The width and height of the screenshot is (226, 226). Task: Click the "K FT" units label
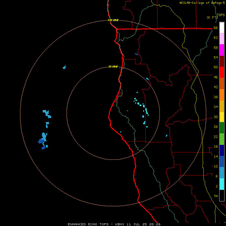tap(212, 18)
